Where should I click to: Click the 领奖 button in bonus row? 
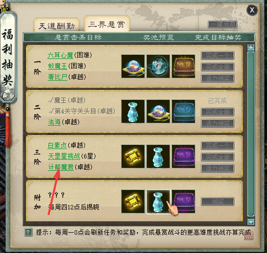pos(218,202)
